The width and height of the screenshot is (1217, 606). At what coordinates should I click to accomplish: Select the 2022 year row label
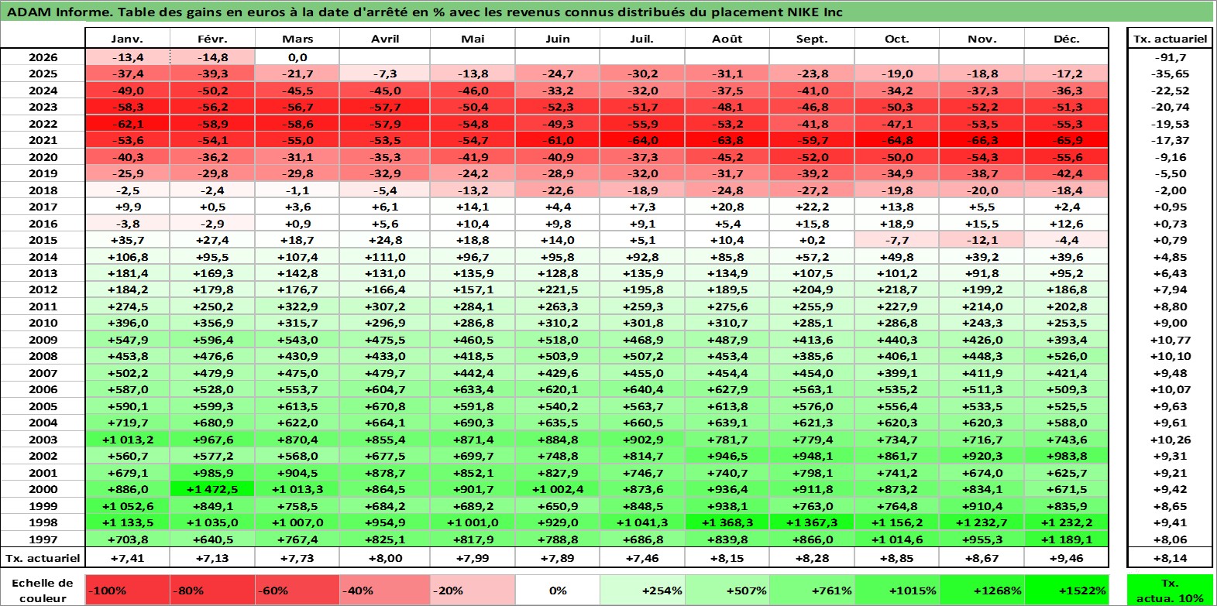[x=43, y=124]
